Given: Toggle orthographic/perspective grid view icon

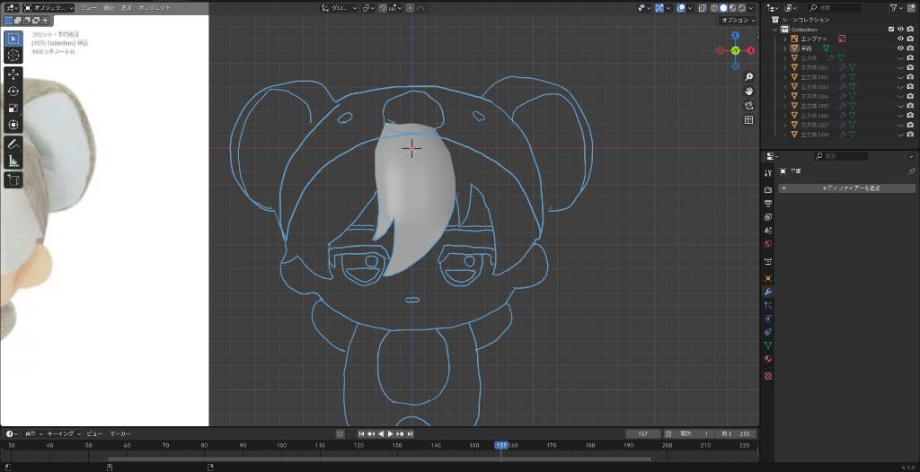Looking at the screenshot, I should (x=748, y=119).
